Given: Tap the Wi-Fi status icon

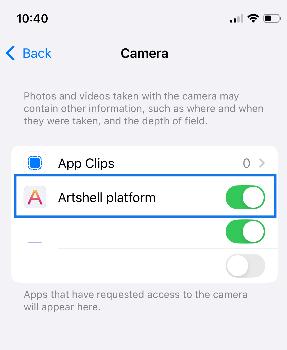Looking at the screenshot, I should pyautogui.click(x=253, y=18).
